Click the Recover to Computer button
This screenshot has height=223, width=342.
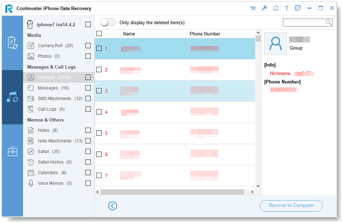click(291, 205)
